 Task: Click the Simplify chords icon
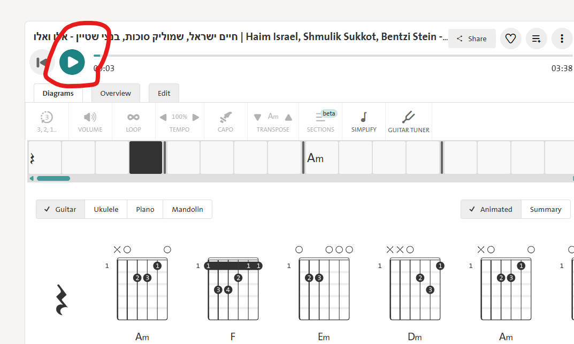[x=364, y=121]
